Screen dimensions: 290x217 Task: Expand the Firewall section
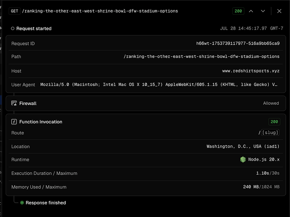pyautogui.click(x=145, y=103)
